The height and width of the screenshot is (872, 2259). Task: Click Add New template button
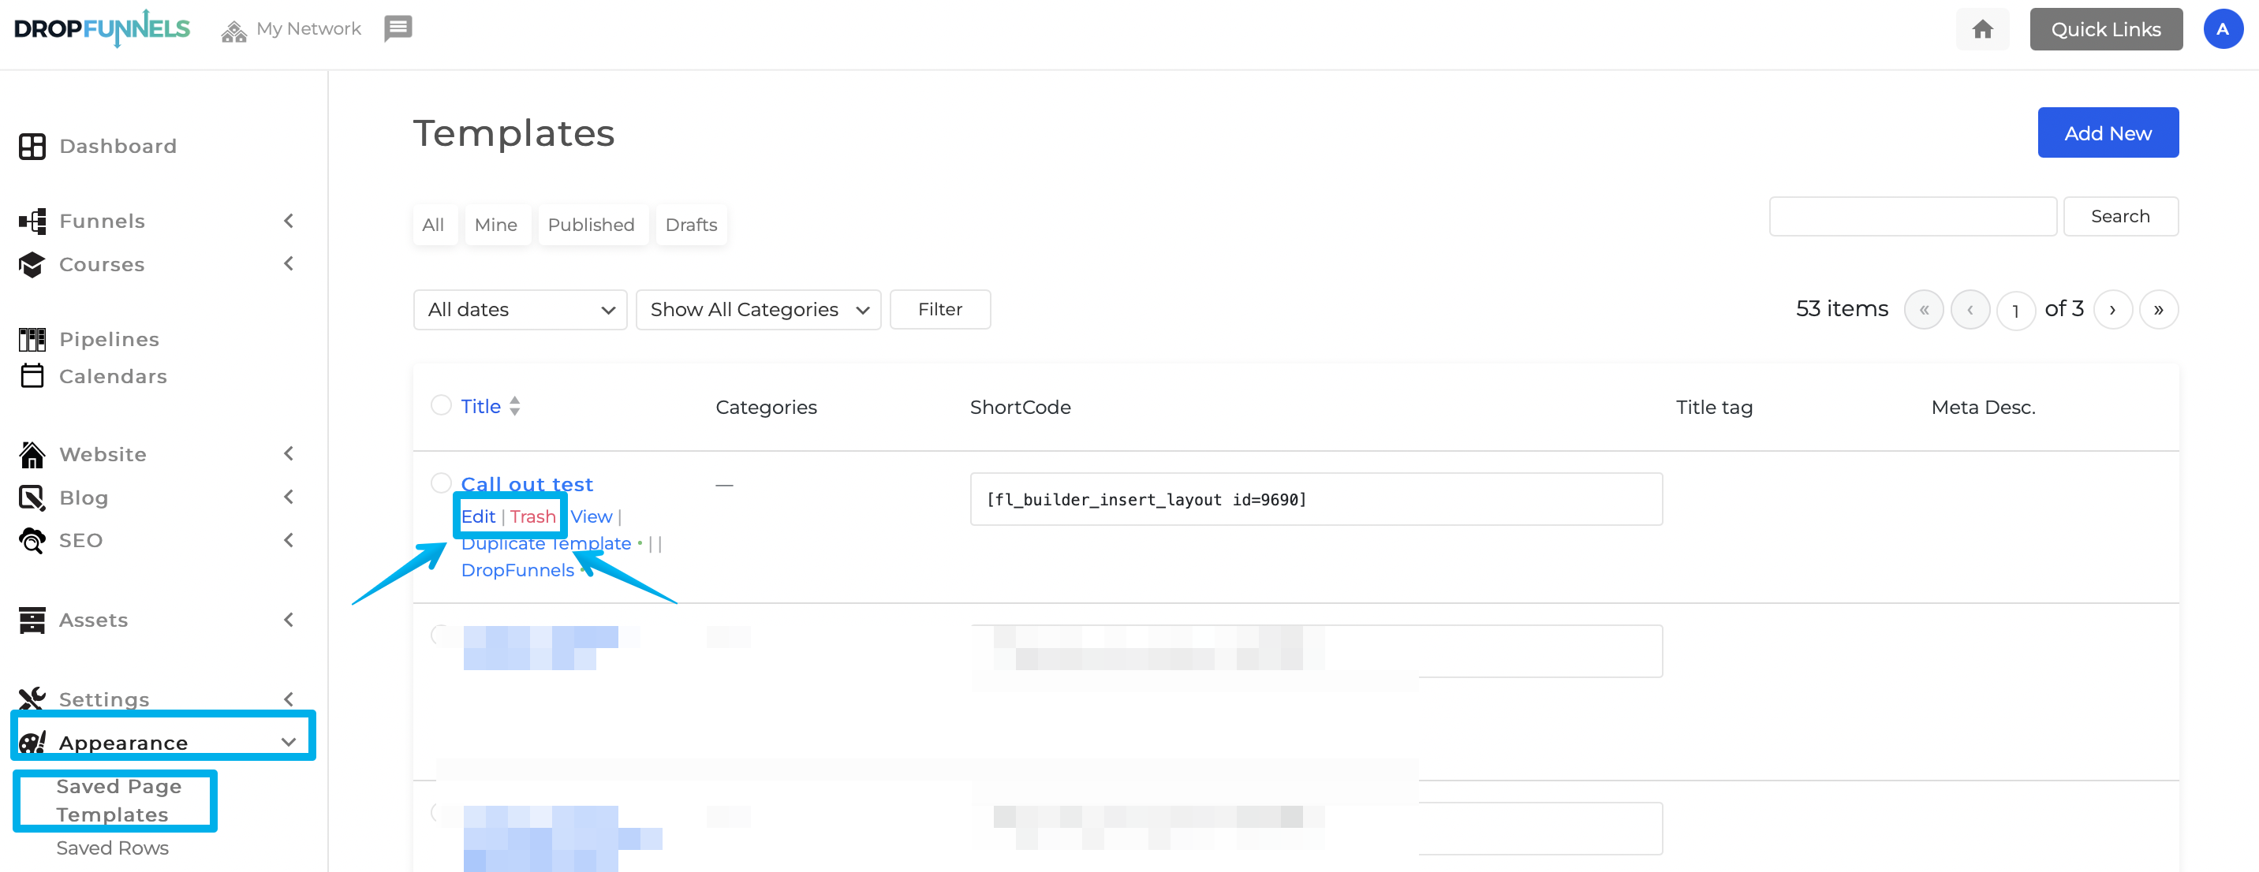(2109, 132)
